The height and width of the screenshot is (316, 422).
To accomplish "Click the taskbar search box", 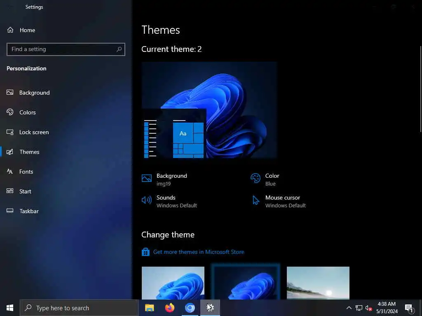I will [79, 308].
